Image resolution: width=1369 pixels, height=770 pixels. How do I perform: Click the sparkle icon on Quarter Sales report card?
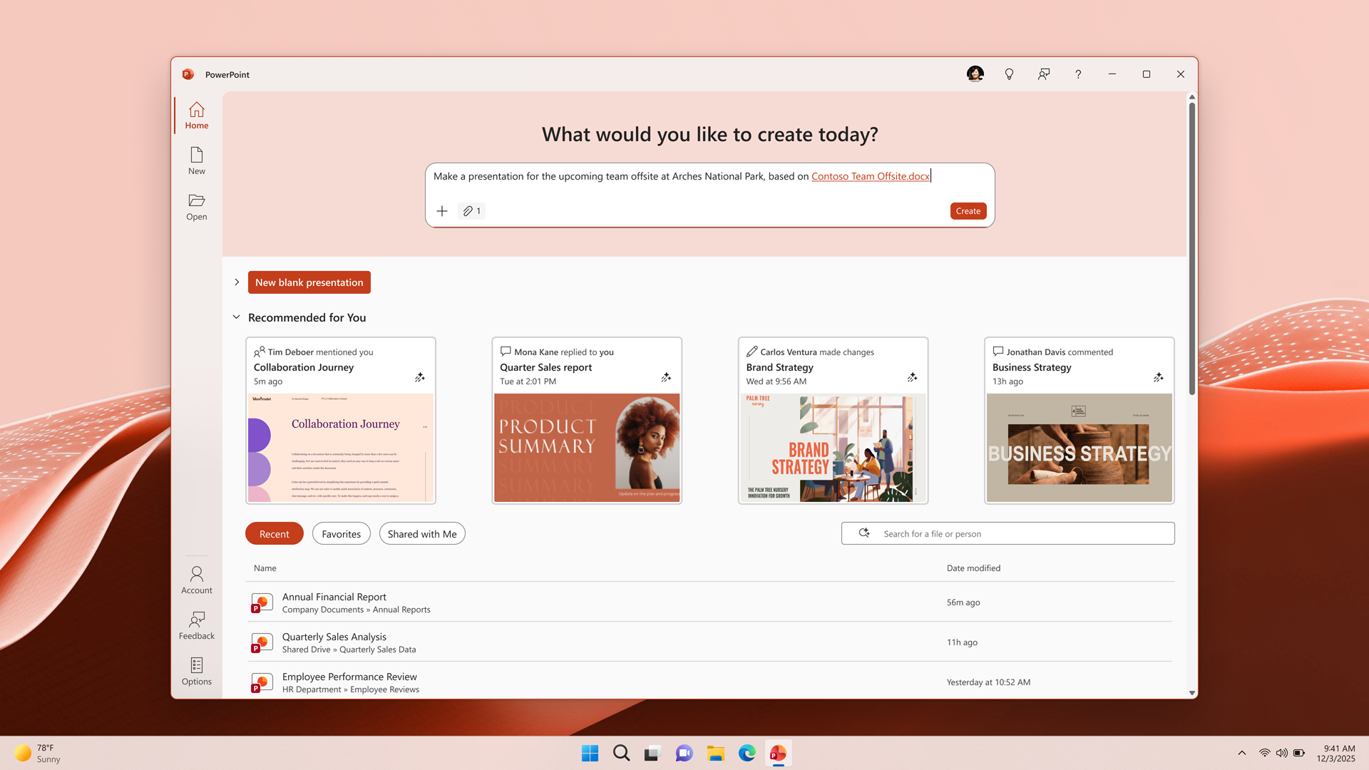pyautogui.click(x=665, y=377)
